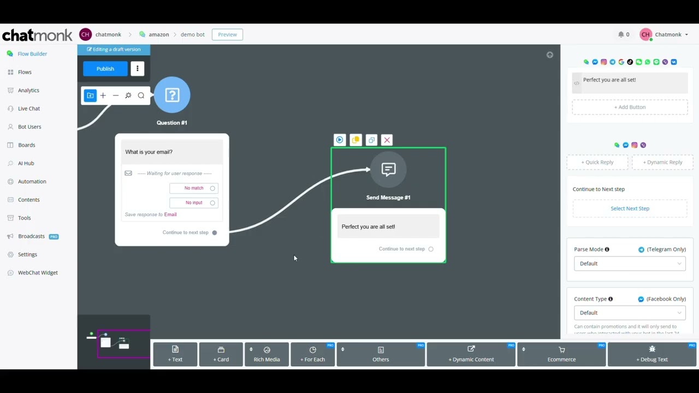Delete step with red X icon
The height and width of the screenshot is (393, 699).
387,140
